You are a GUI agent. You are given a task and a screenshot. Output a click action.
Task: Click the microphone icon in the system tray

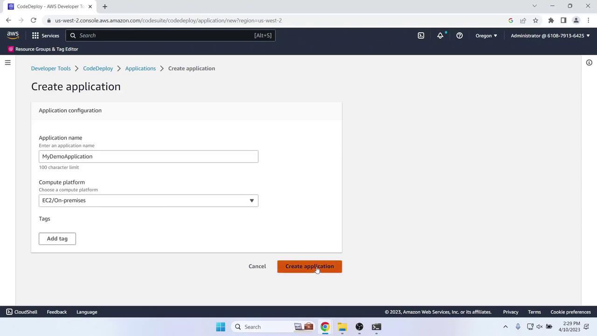click(518, 327)
